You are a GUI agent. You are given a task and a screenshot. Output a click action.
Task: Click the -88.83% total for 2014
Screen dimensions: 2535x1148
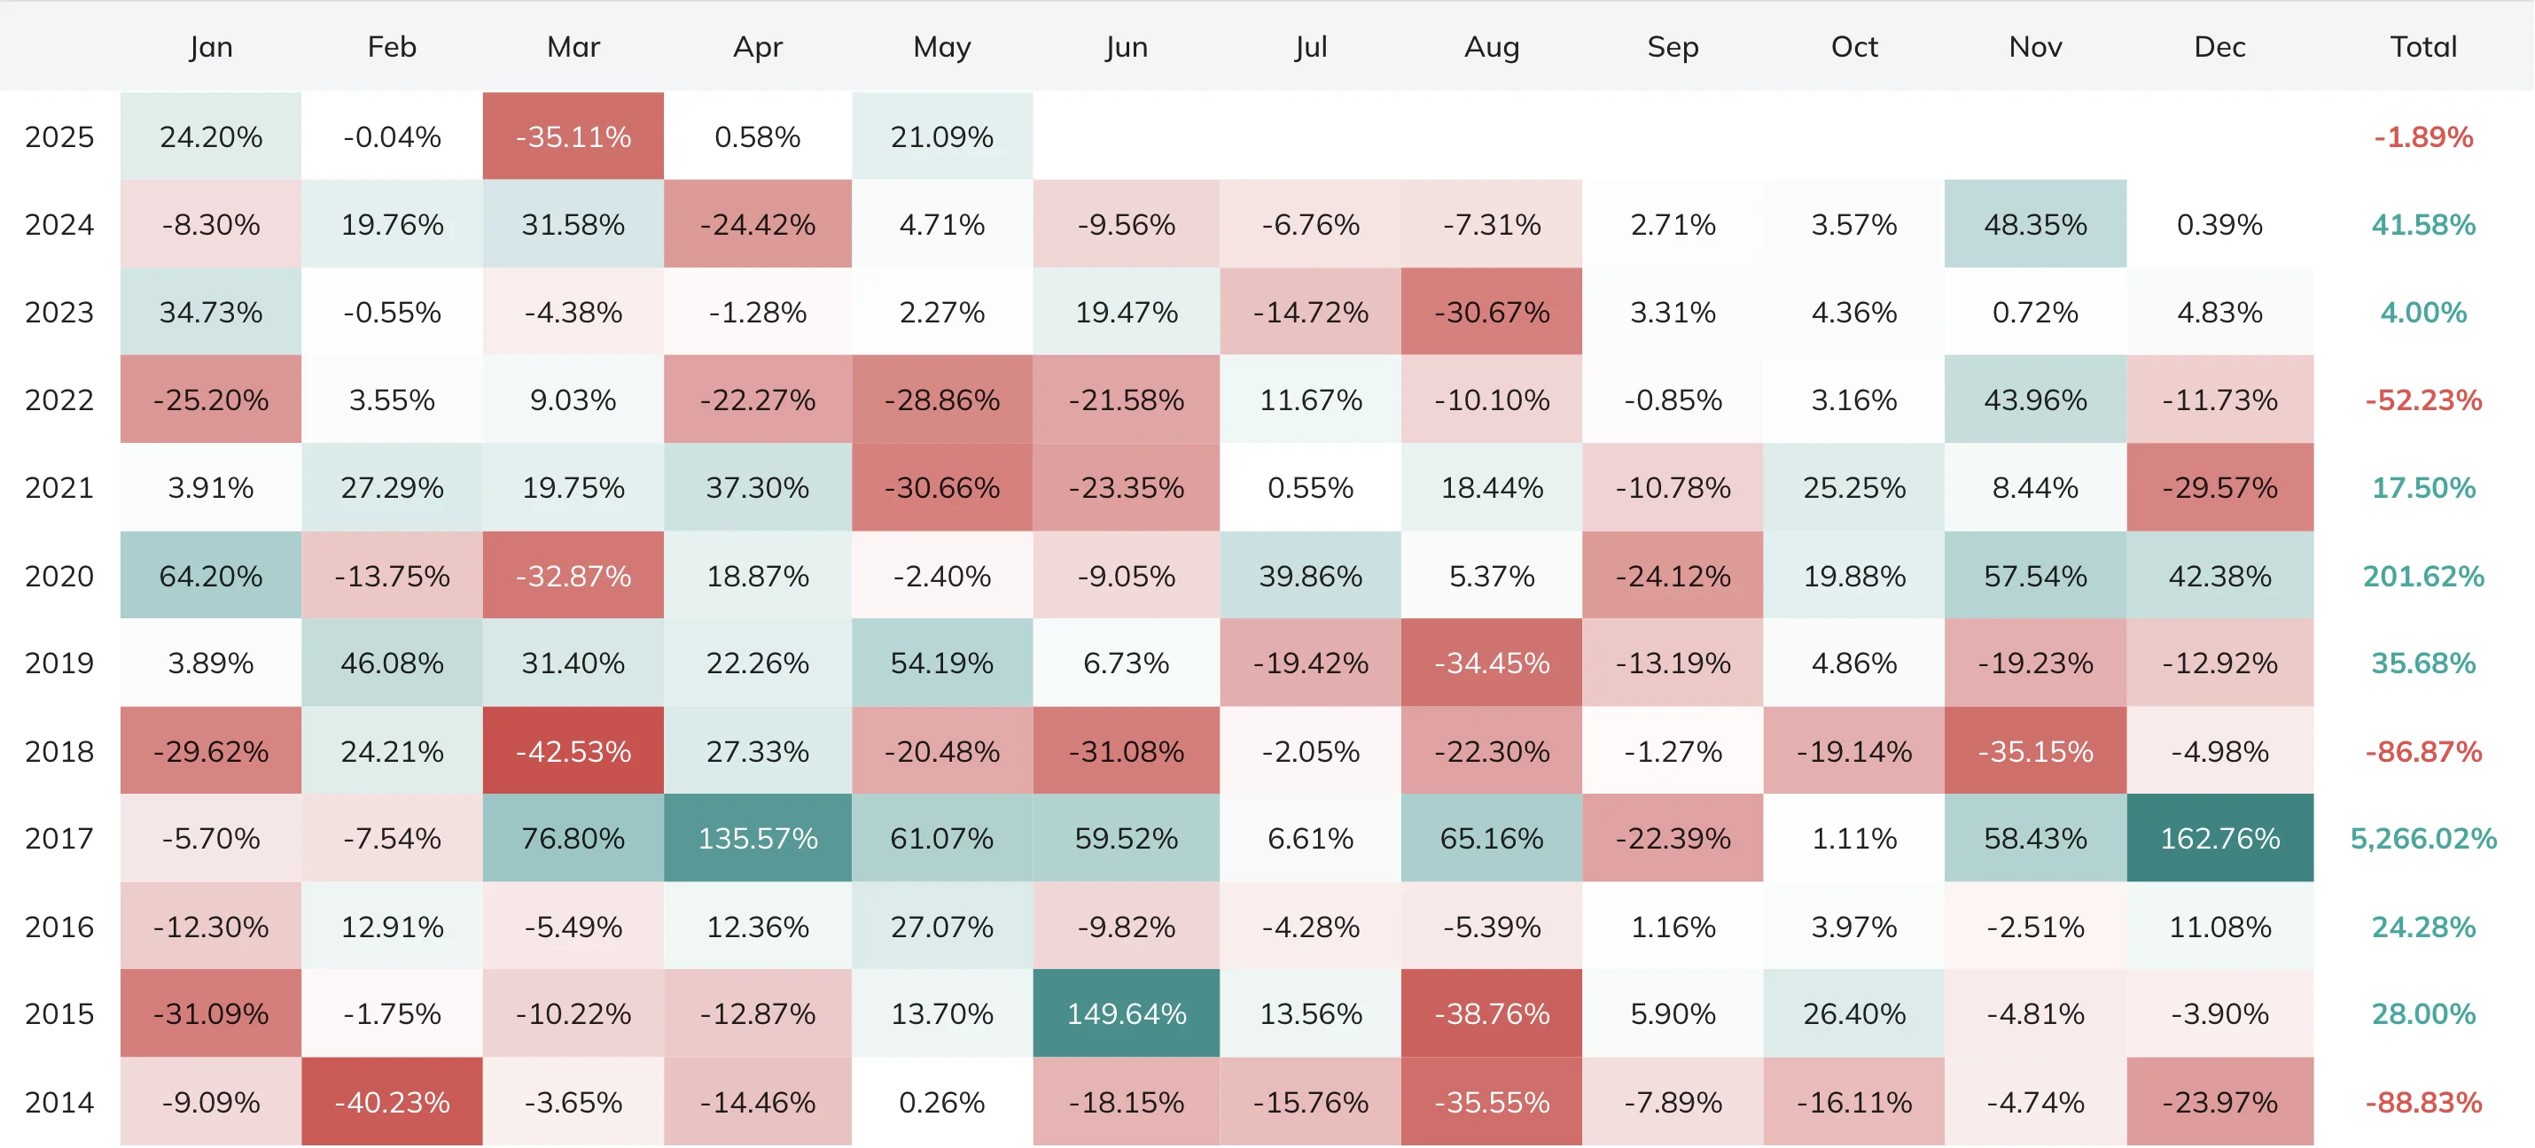(2422, 1102)
